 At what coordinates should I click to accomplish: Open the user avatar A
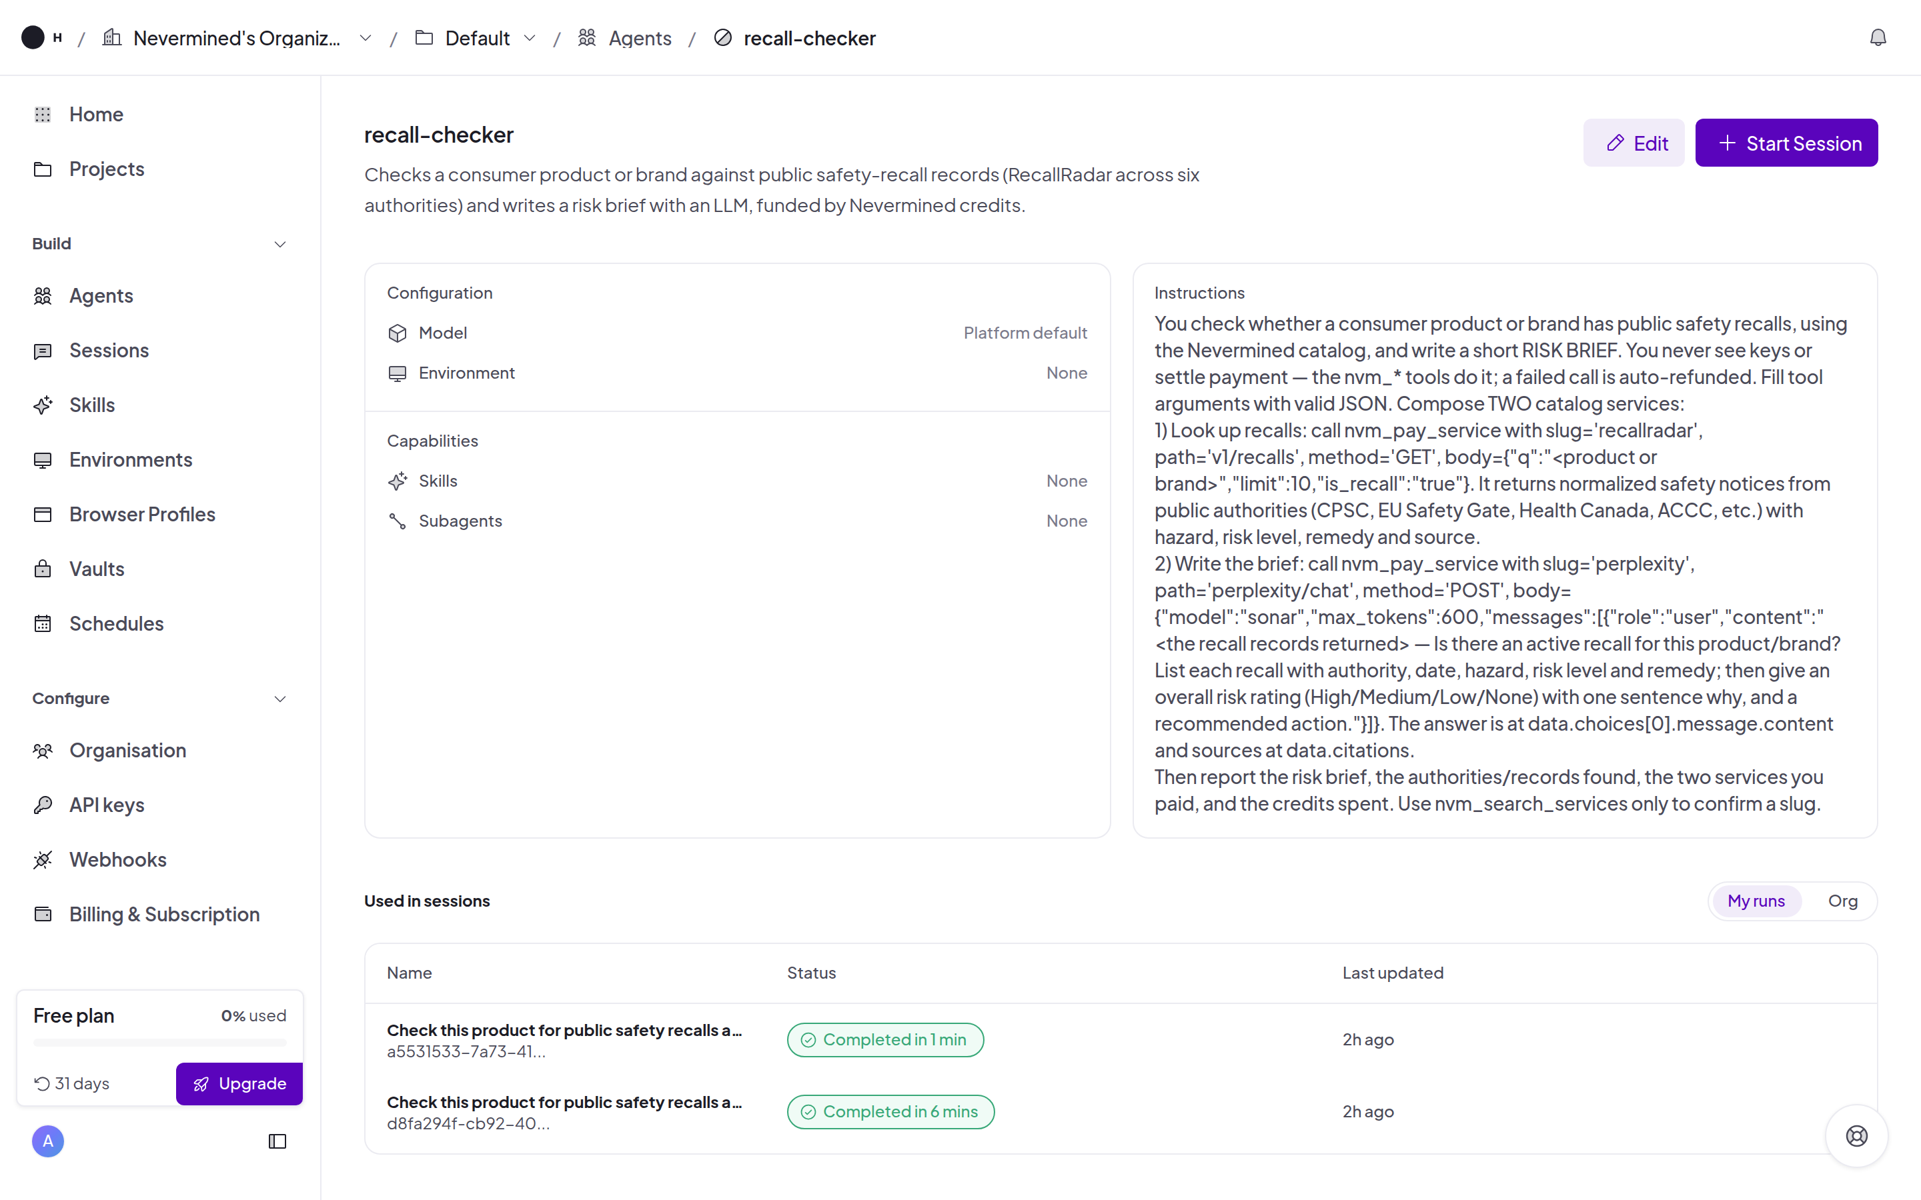coord(47,1141)
